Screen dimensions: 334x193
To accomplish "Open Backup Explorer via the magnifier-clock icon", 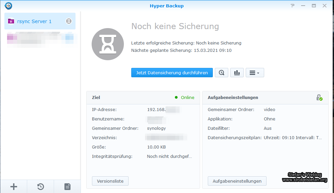I will click(x=221, y=72).
